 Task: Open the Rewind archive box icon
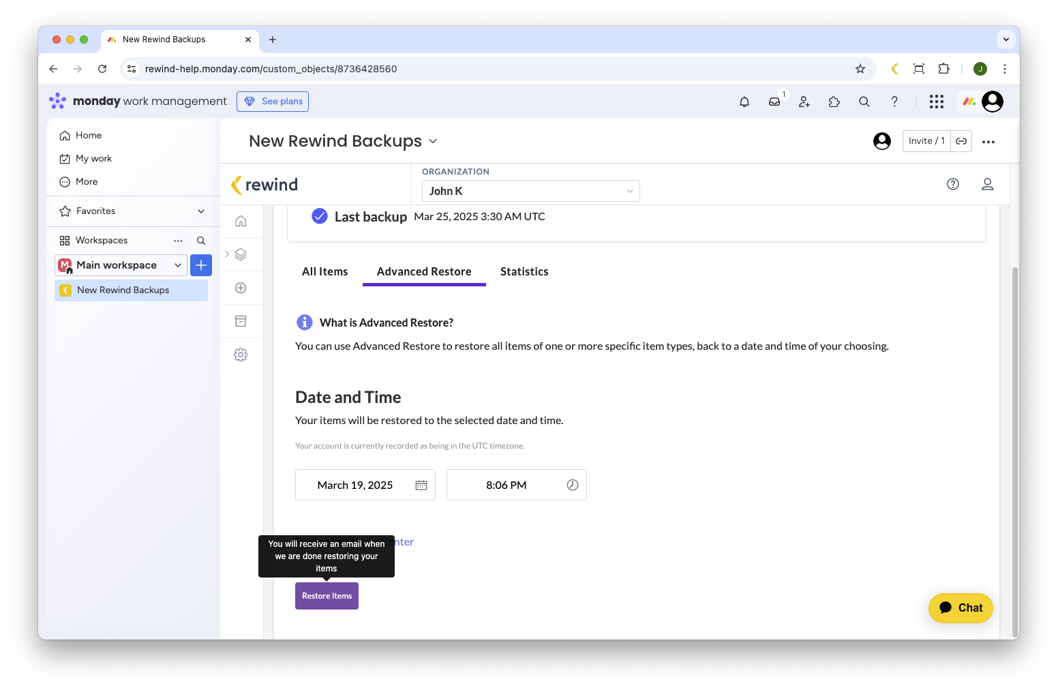241,321
